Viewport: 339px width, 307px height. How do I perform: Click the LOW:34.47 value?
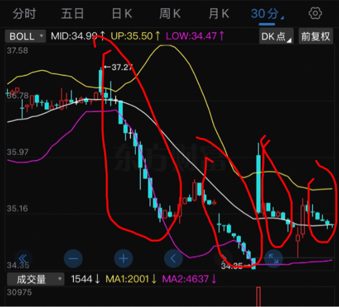(195, 36)
